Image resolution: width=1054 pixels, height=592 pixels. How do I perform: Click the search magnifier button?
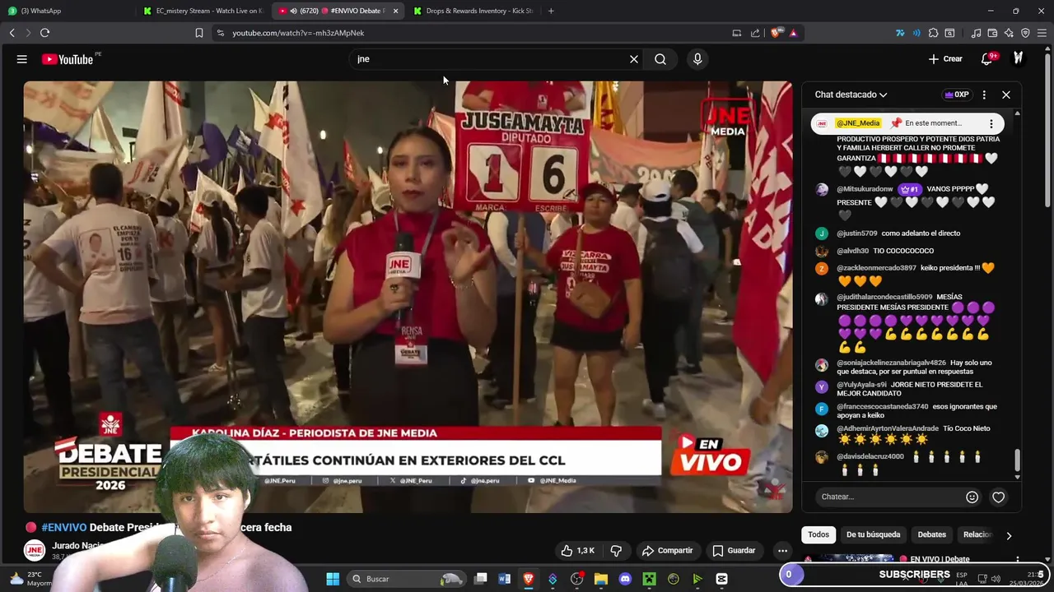(x=660, y=59)
